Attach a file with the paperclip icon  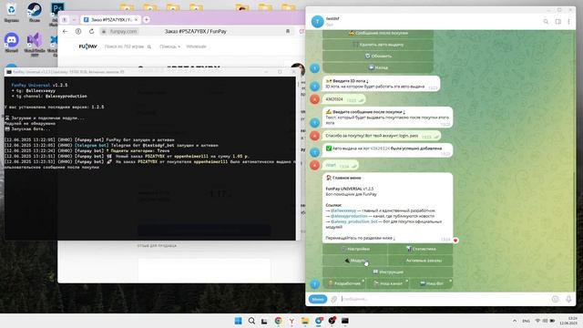pos(334,299)
